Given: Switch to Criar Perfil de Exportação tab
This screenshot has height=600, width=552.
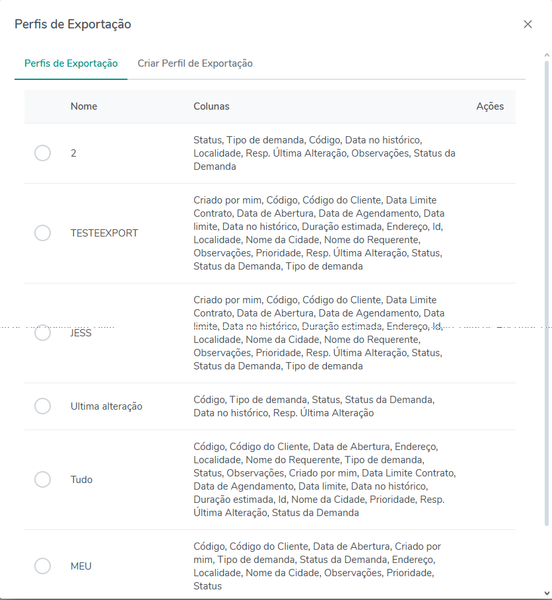Looking at the screenshot, I should click(x=195, y=63).
